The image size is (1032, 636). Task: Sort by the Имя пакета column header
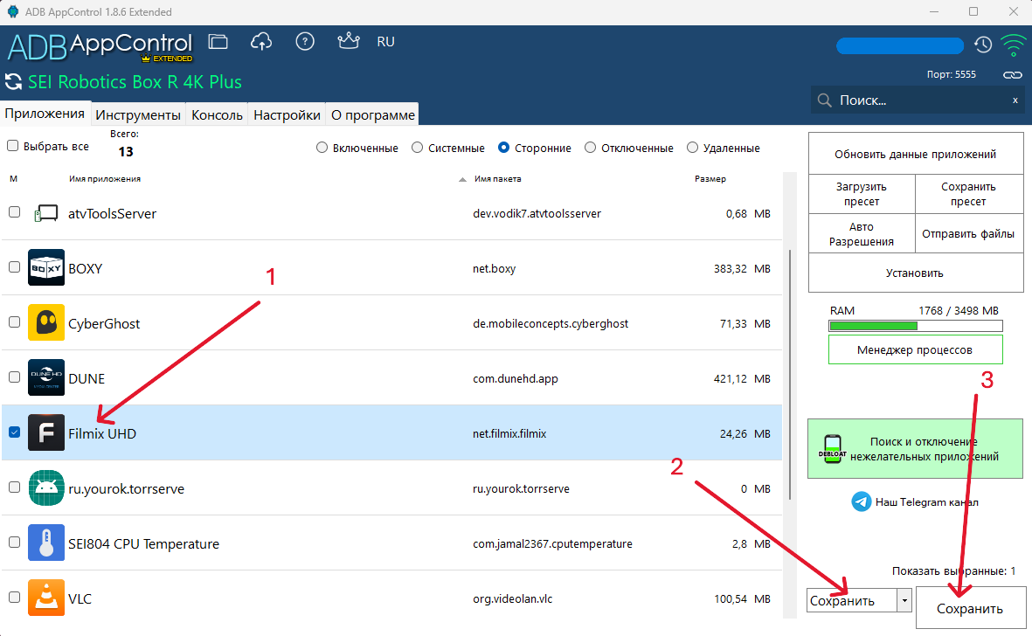click(x=497, y=179)
